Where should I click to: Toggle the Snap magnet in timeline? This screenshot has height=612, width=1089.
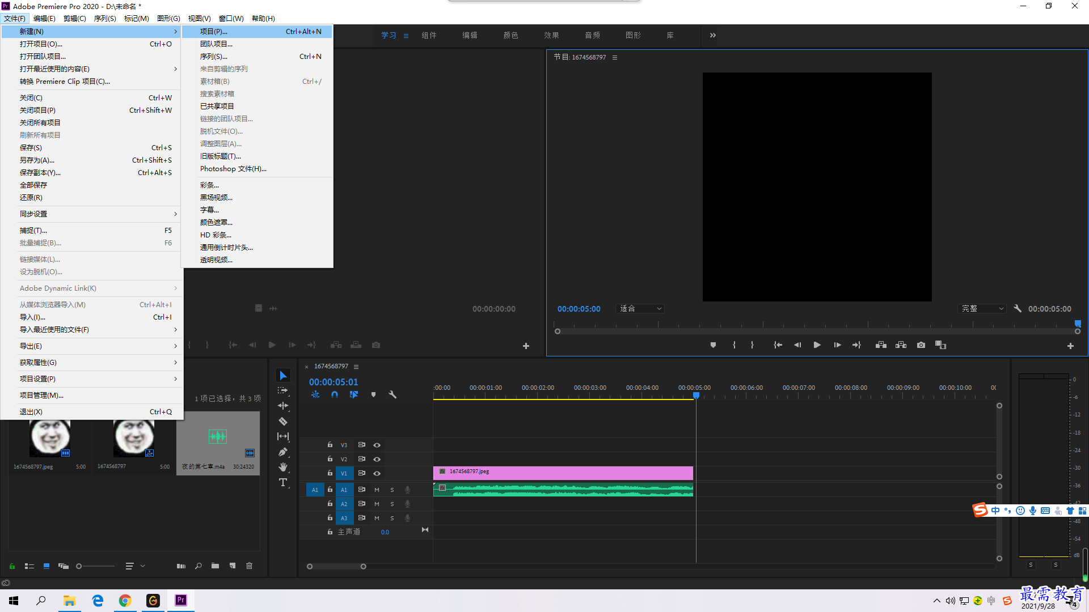coord(335,394)
